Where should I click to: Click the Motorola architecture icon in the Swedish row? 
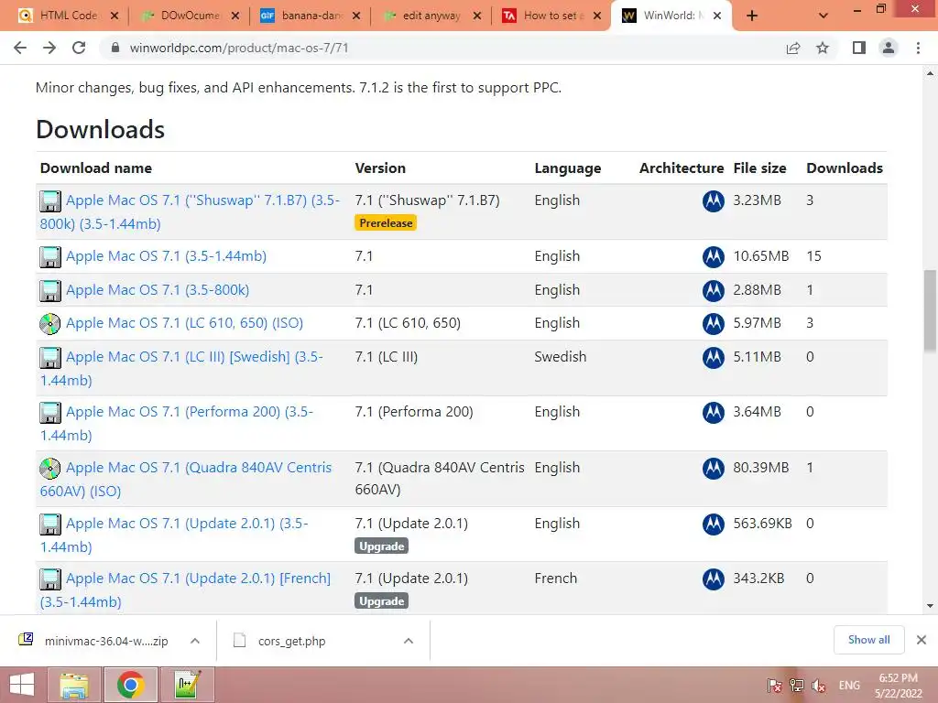[713, 358]
